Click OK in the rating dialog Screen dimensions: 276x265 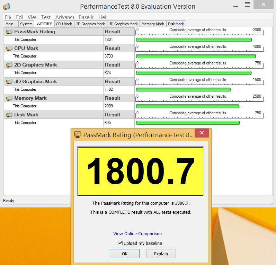pos(125,254)
